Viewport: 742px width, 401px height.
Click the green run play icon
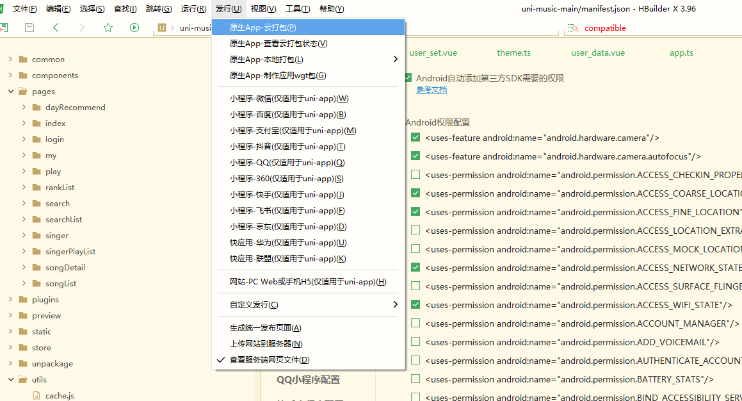point(134,28)
